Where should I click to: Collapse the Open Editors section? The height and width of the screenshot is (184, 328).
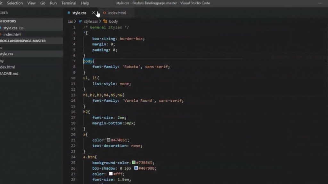coord(10,21)
